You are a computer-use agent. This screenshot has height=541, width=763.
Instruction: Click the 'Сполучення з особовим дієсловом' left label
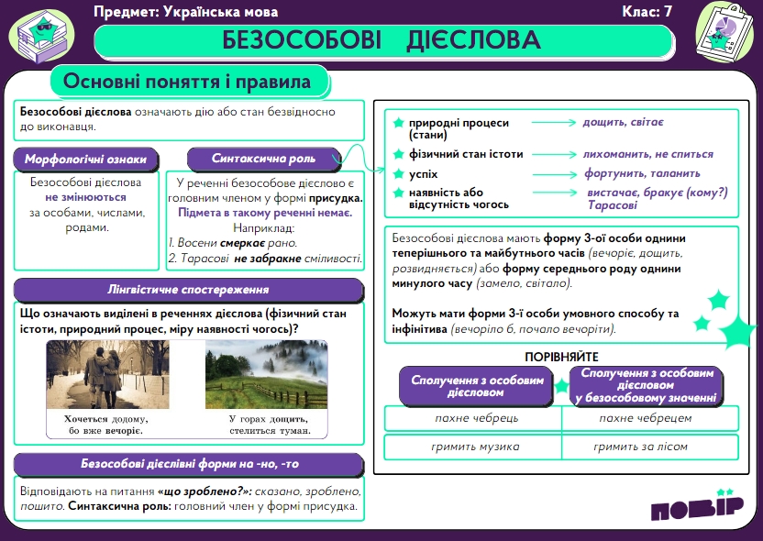[x=477, y=386]
